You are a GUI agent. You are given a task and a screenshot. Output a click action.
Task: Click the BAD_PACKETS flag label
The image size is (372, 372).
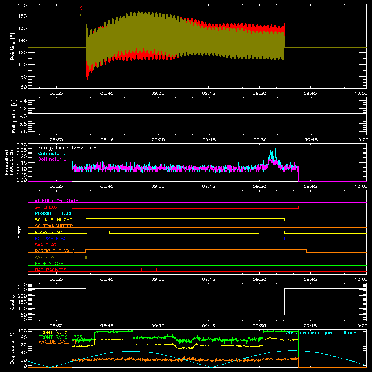click(x=51, y=270)
